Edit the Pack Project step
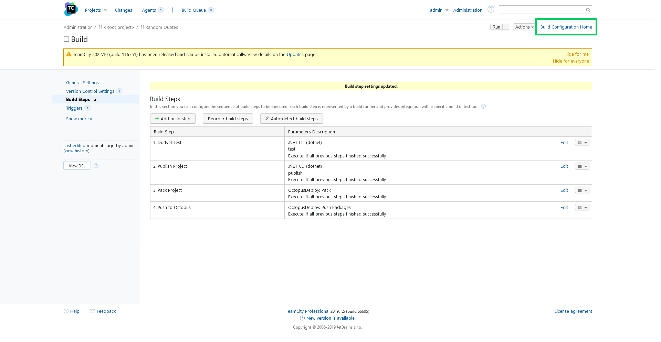Viewport: 661px width, 342px height. [564, 190]
